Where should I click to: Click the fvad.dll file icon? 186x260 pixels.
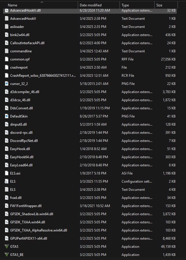(7, 198)
